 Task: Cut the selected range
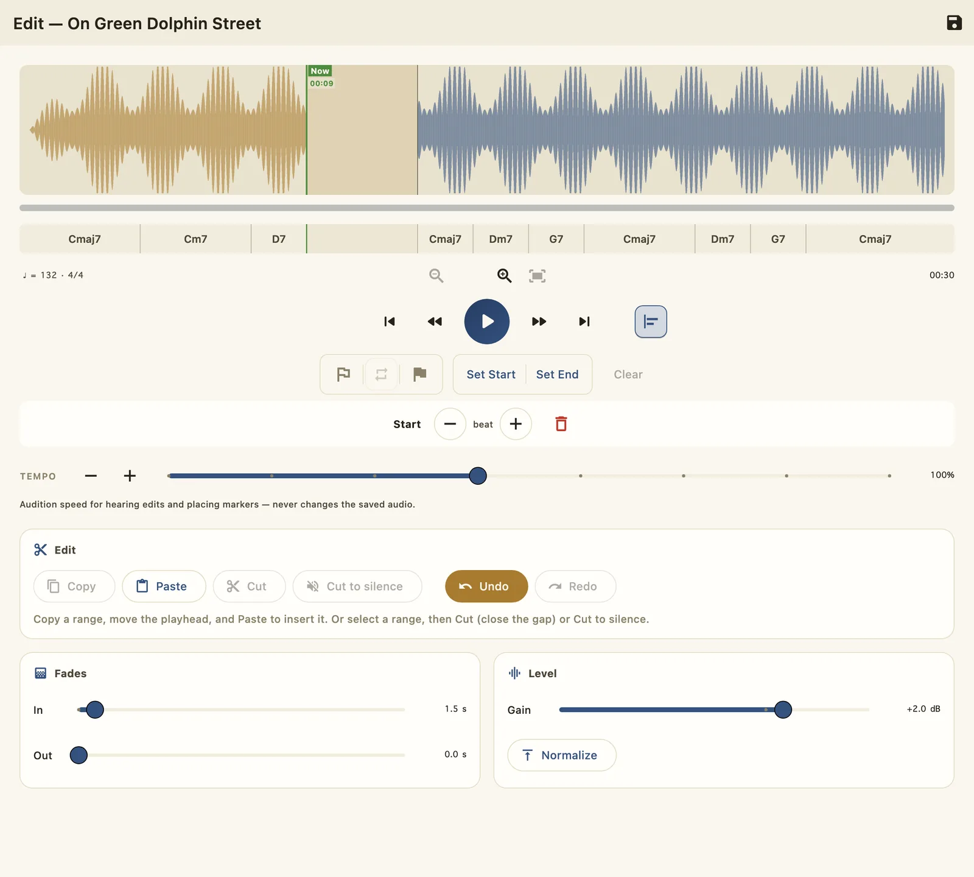(249, 586)
